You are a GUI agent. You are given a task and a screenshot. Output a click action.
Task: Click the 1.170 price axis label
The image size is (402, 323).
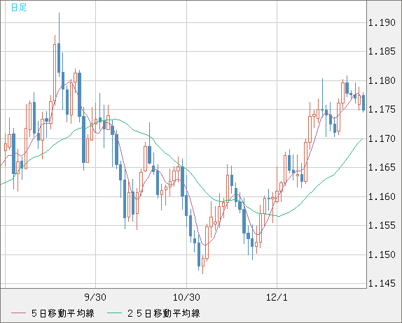(382, 138)
